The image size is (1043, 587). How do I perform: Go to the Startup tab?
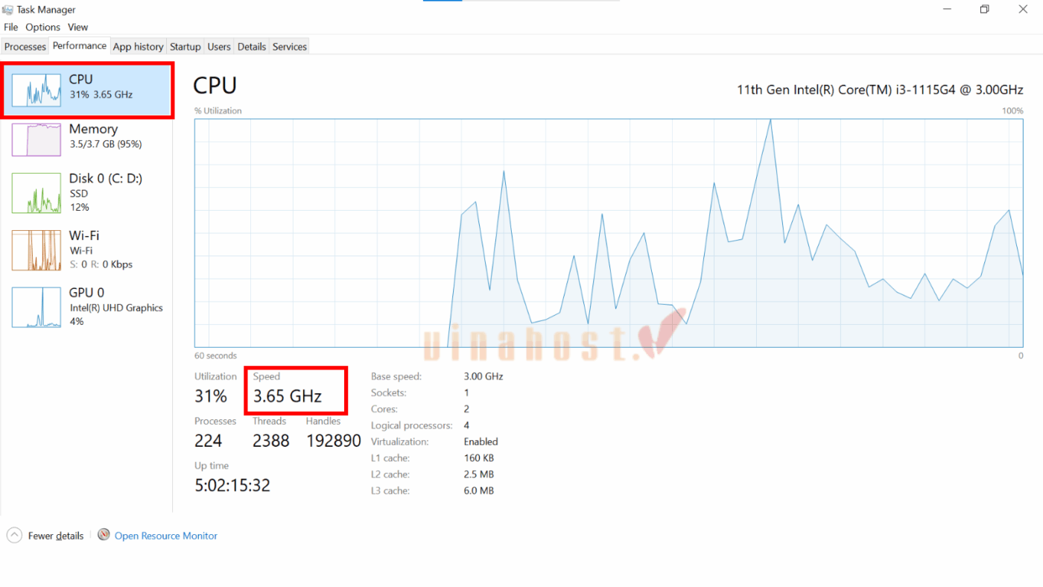point(185,47)
